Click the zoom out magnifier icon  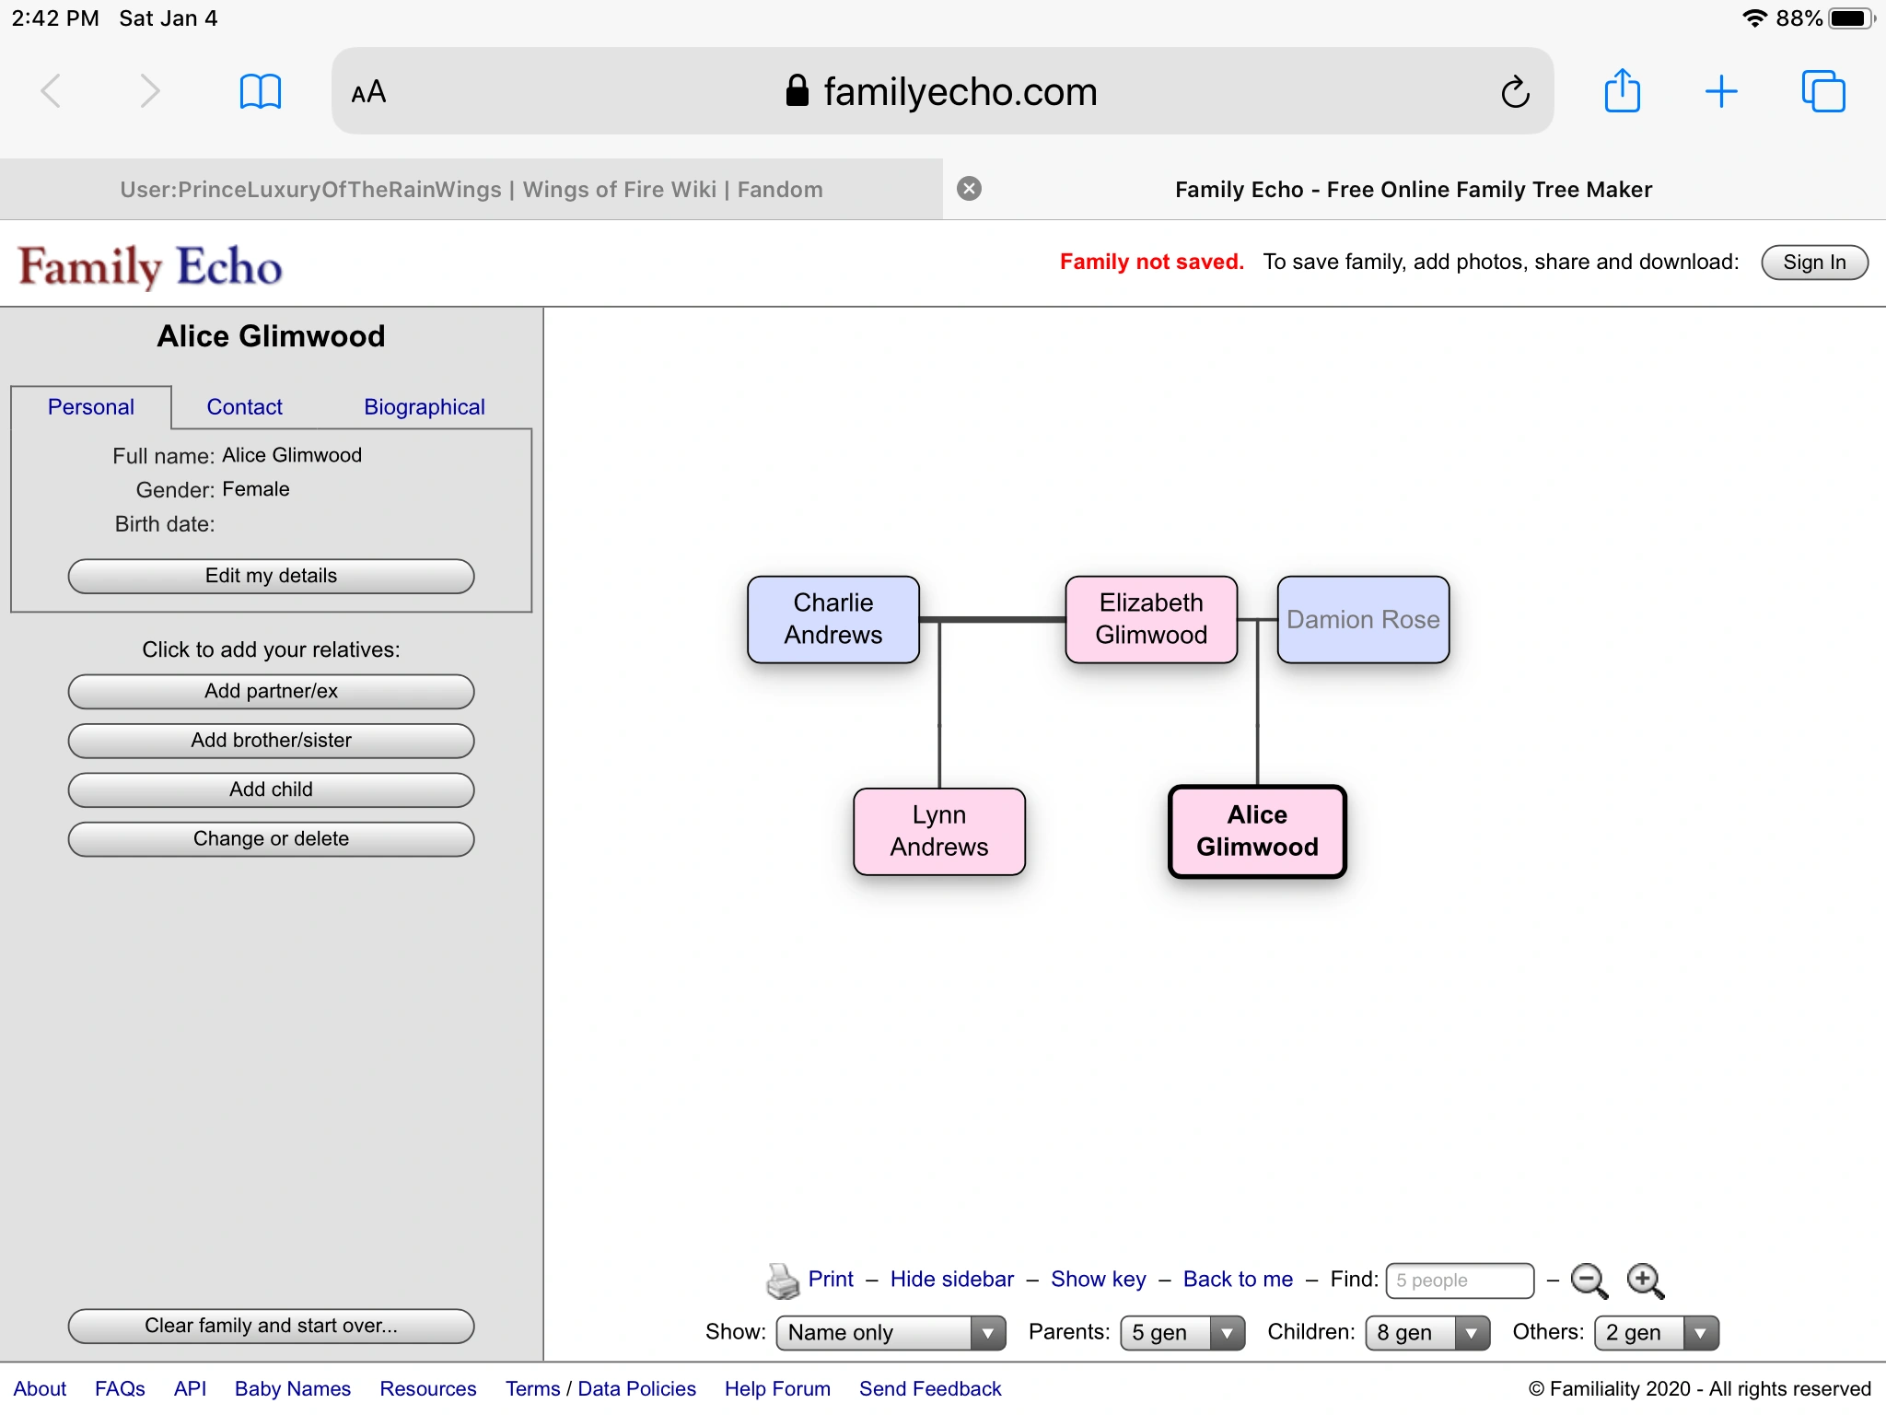1589,1281
